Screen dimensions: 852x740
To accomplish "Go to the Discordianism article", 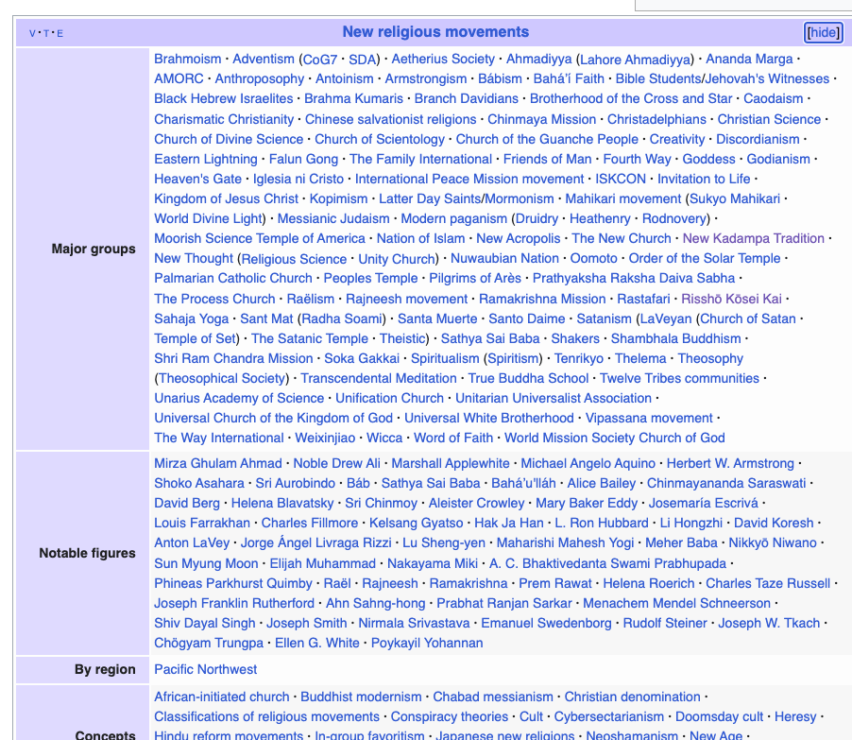I will tap(758, 139).
